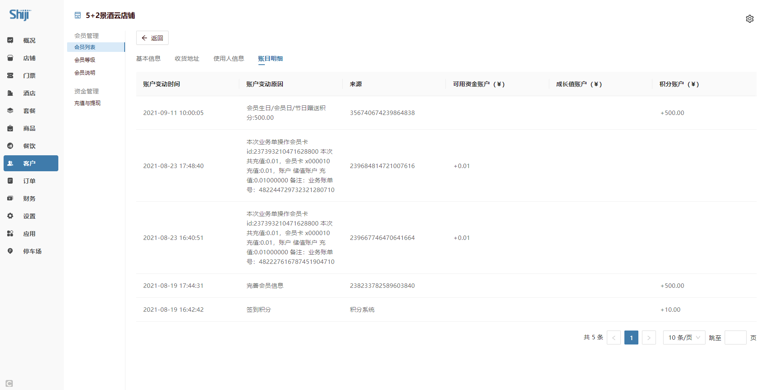Select the 账目明细 tab
This screenshot has height=390, width=767.
[x=270, y=59]
